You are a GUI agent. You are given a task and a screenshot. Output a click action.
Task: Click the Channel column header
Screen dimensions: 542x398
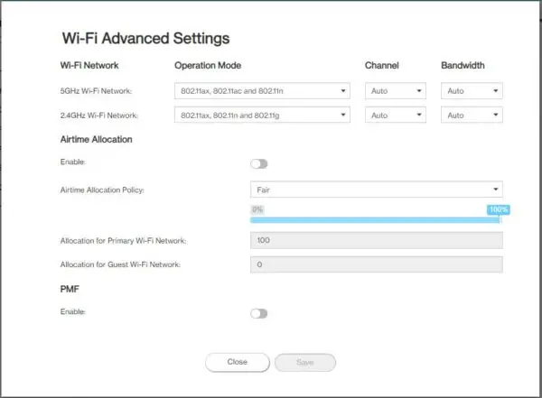pyautogui.click(x=381, y=65)
